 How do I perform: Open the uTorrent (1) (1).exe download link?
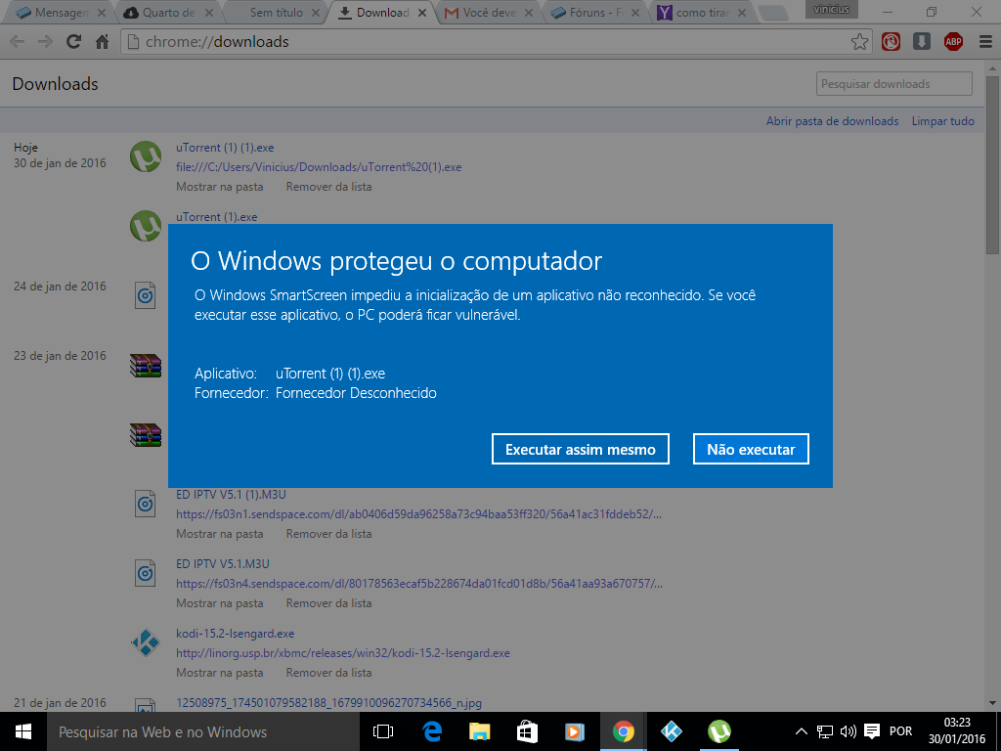coord(225,148)
